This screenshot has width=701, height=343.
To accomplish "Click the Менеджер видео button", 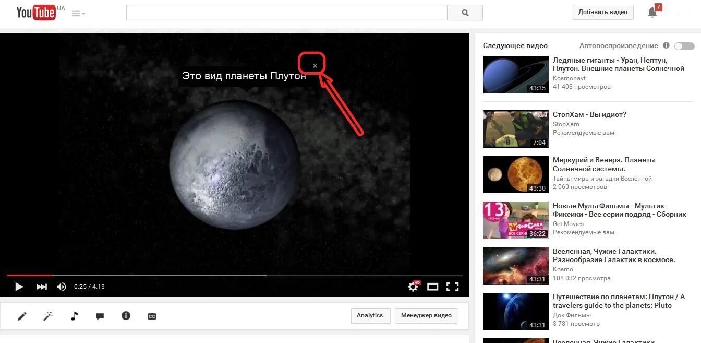I will tap(426, 316).
